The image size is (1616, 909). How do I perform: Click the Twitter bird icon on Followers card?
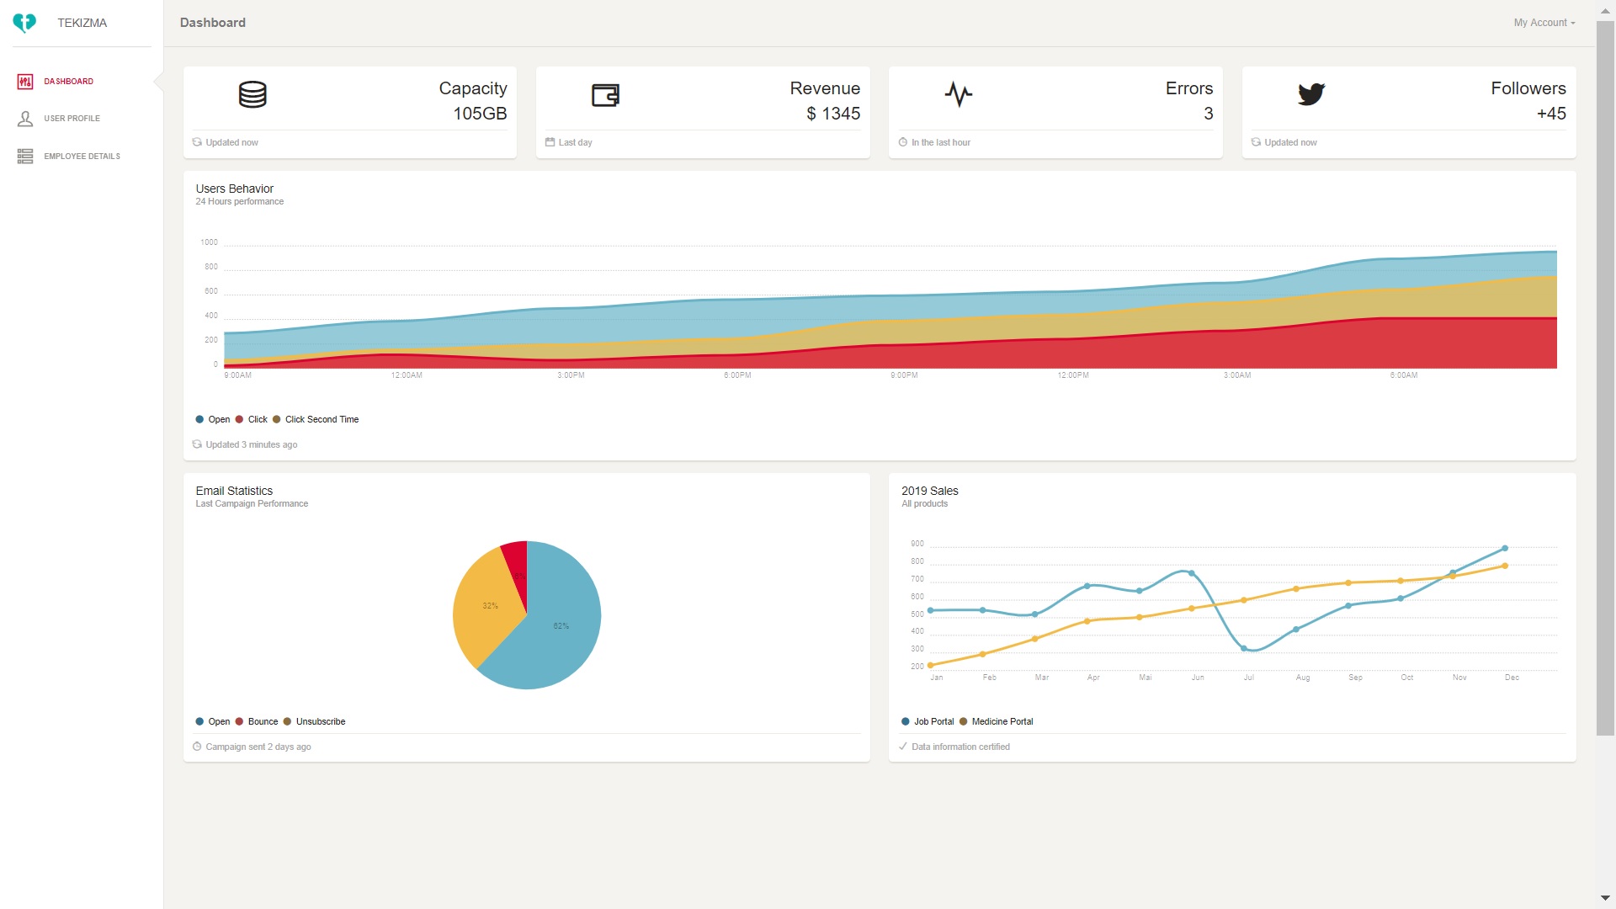tap(1311, 93)
